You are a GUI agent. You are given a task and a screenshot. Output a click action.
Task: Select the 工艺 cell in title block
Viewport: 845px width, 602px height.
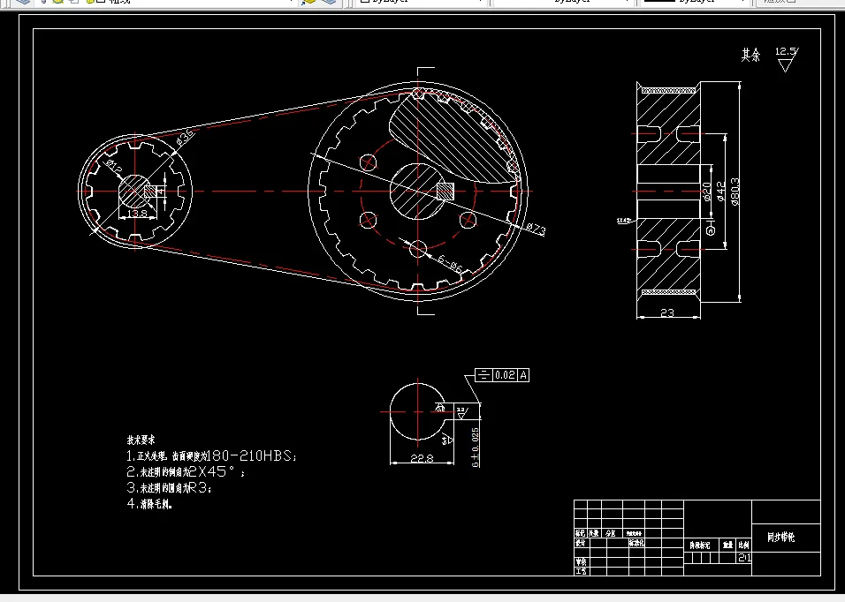[581, 571]
